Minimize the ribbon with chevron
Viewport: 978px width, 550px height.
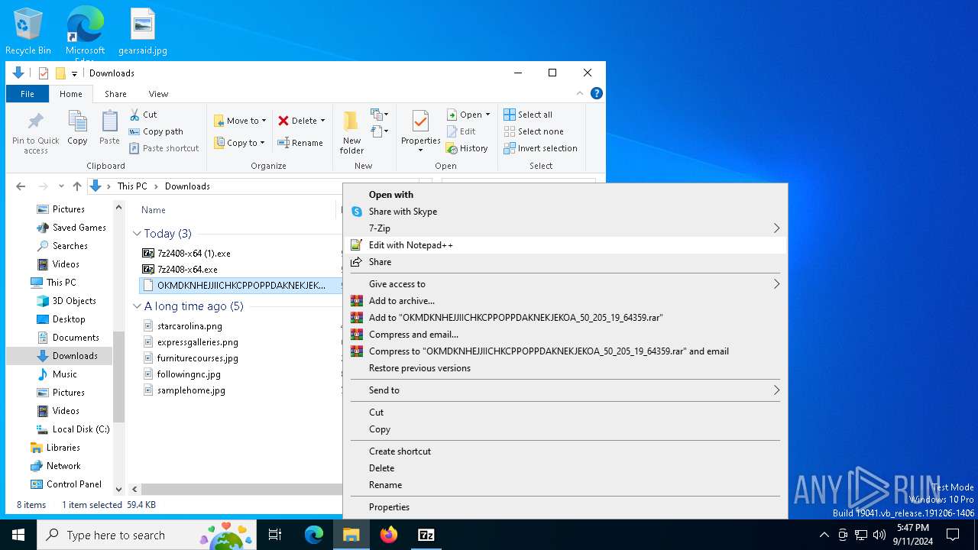pyautogui.click(x=579, y=93)
